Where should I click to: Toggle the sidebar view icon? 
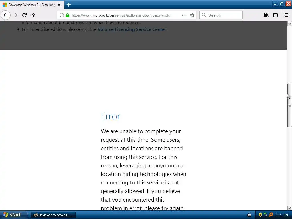275,15
